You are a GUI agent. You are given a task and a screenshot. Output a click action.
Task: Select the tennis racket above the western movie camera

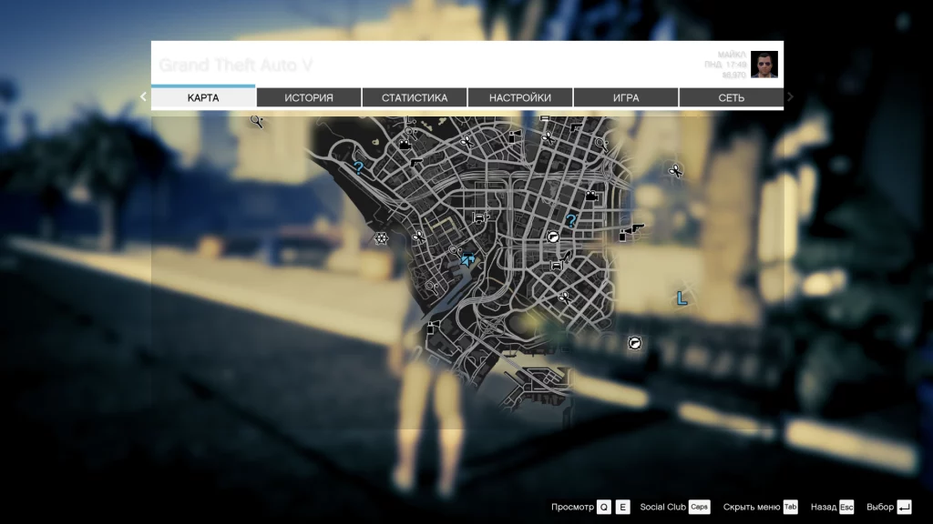click(x=410, y=133)
